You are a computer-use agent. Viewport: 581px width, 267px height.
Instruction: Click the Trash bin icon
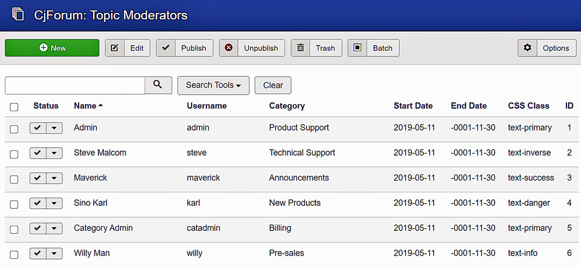(301, 48)
